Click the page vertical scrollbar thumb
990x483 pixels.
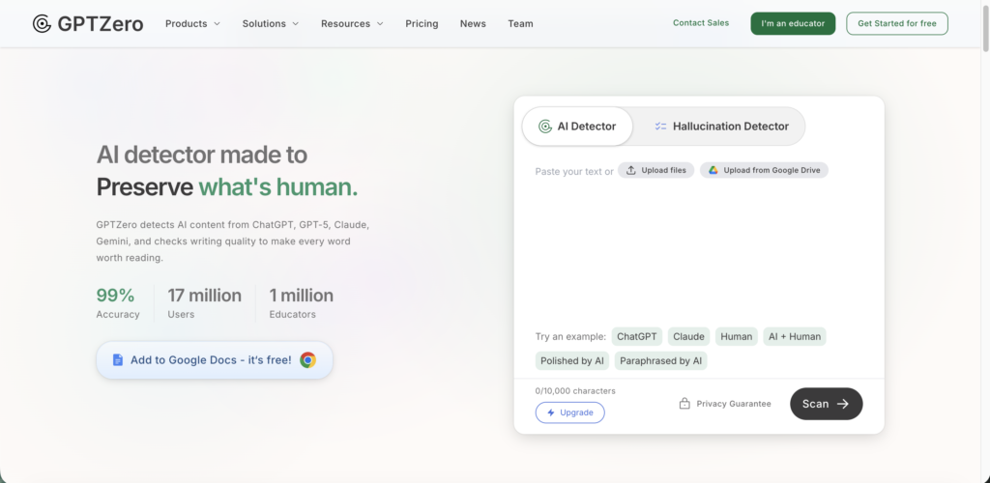(x=985, y=26)
